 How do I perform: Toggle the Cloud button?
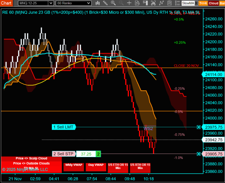point(213,3)
